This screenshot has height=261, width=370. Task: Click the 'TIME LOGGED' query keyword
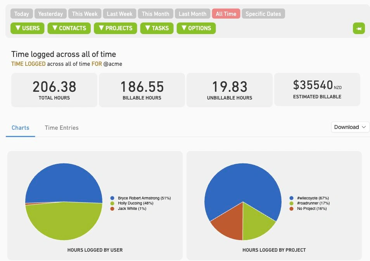click(x=28, y=64)
